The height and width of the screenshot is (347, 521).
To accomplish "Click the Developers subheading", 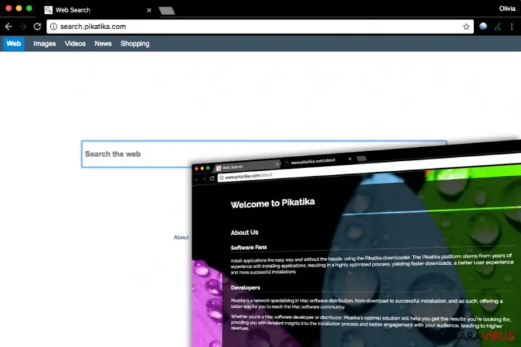I will tap(245, 287).
